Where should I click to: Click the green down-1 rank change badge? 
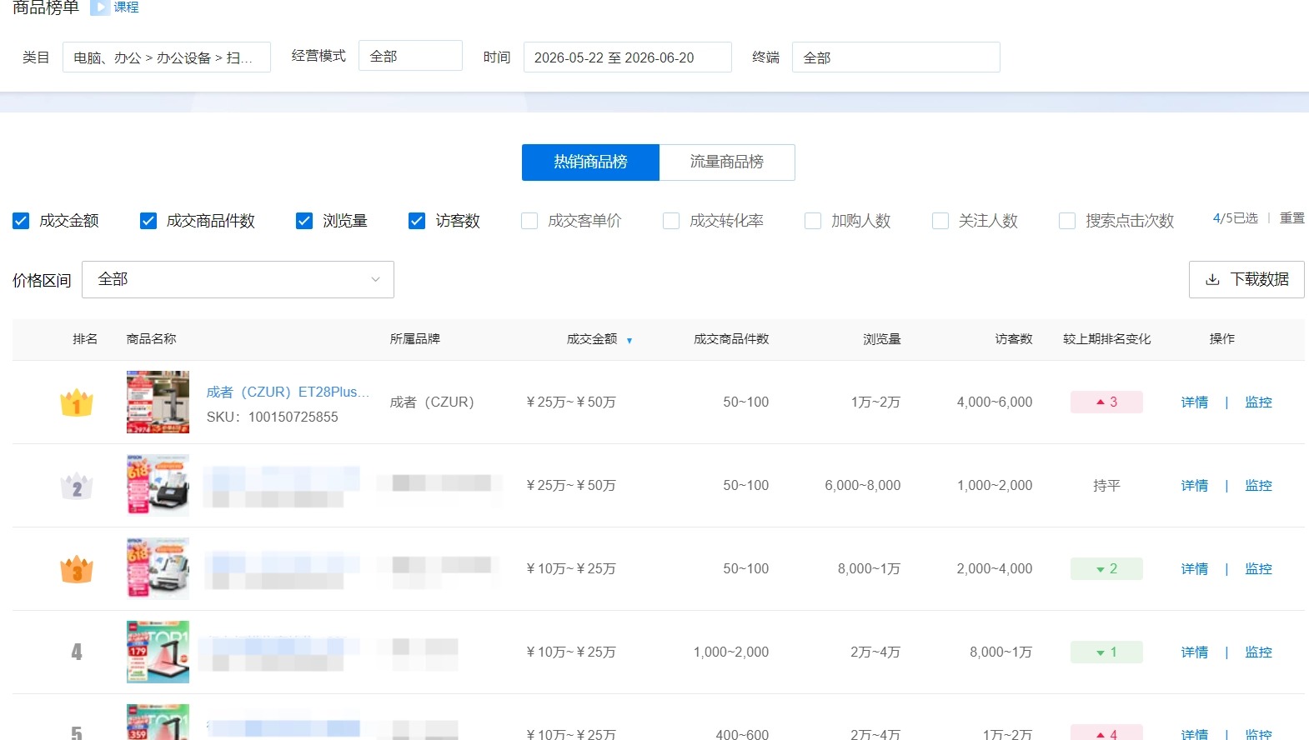click(1106, 652)
